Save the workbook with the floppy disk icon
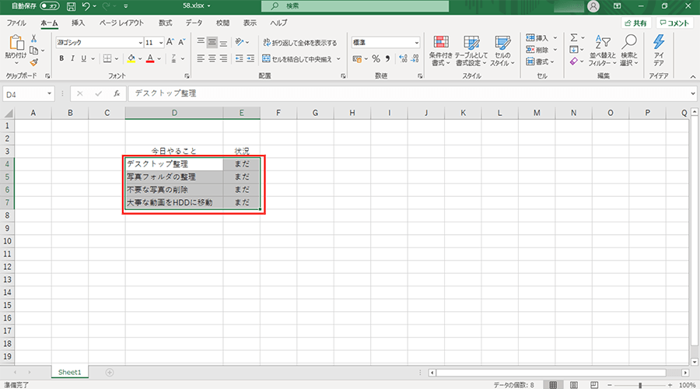 71,6
